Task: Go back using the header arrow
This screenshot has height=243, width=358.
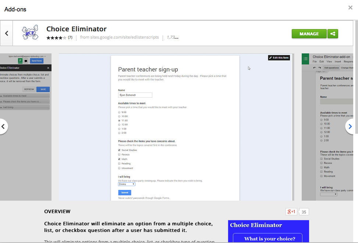Action: click(7, 34)
